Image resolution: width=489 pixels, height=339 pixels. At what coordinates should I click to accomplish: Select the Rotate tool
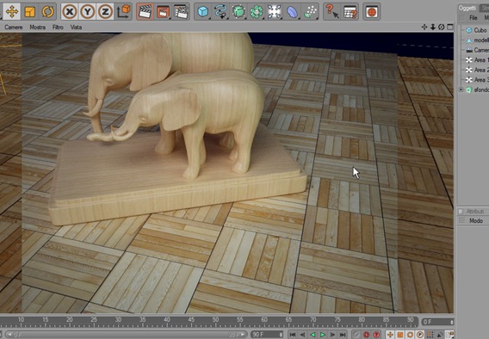[47, 12]
